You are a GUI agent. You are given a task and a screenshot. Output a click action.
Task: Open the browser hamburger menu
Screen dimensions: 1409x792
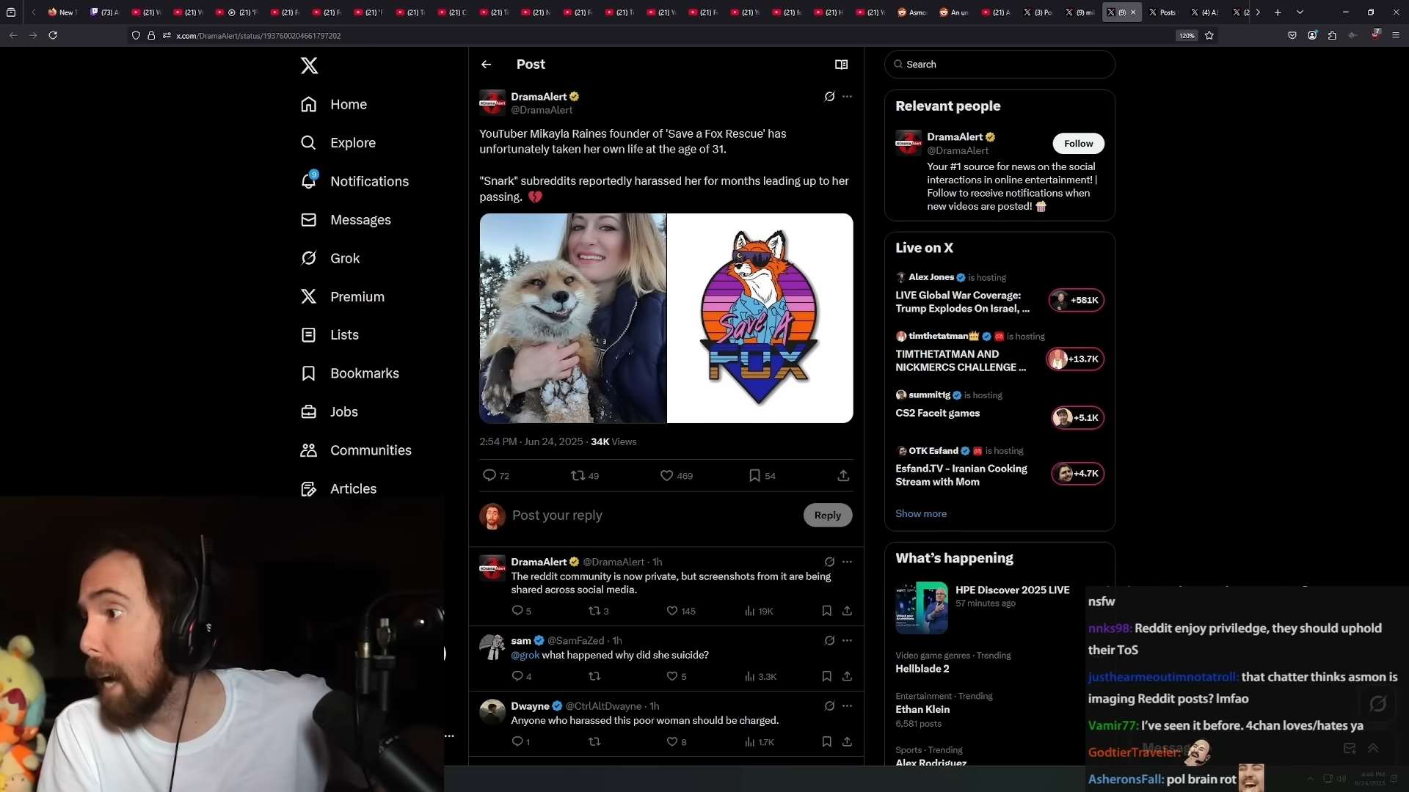(1395, 35)
